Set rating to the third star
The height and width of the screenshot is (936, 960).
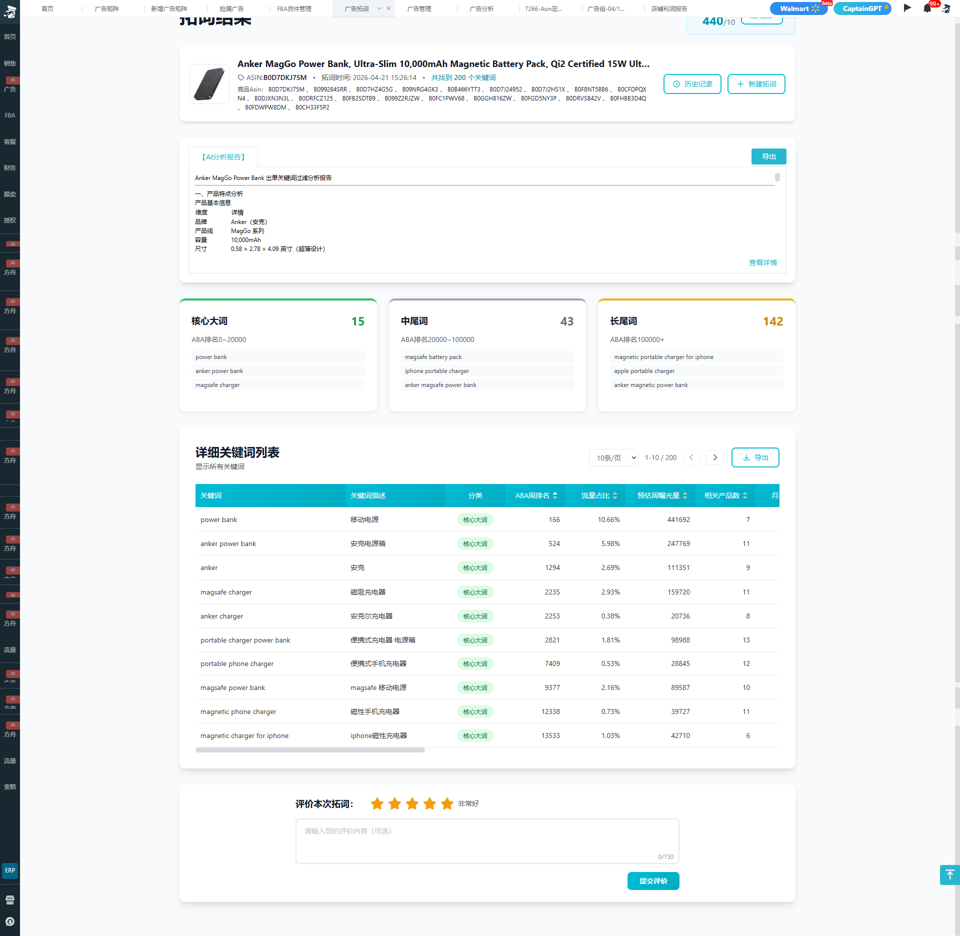click(412, 803)
